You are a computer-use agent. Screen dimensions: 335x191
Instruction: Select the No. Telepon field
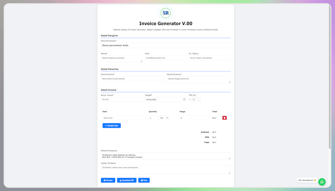coord(209,58)
